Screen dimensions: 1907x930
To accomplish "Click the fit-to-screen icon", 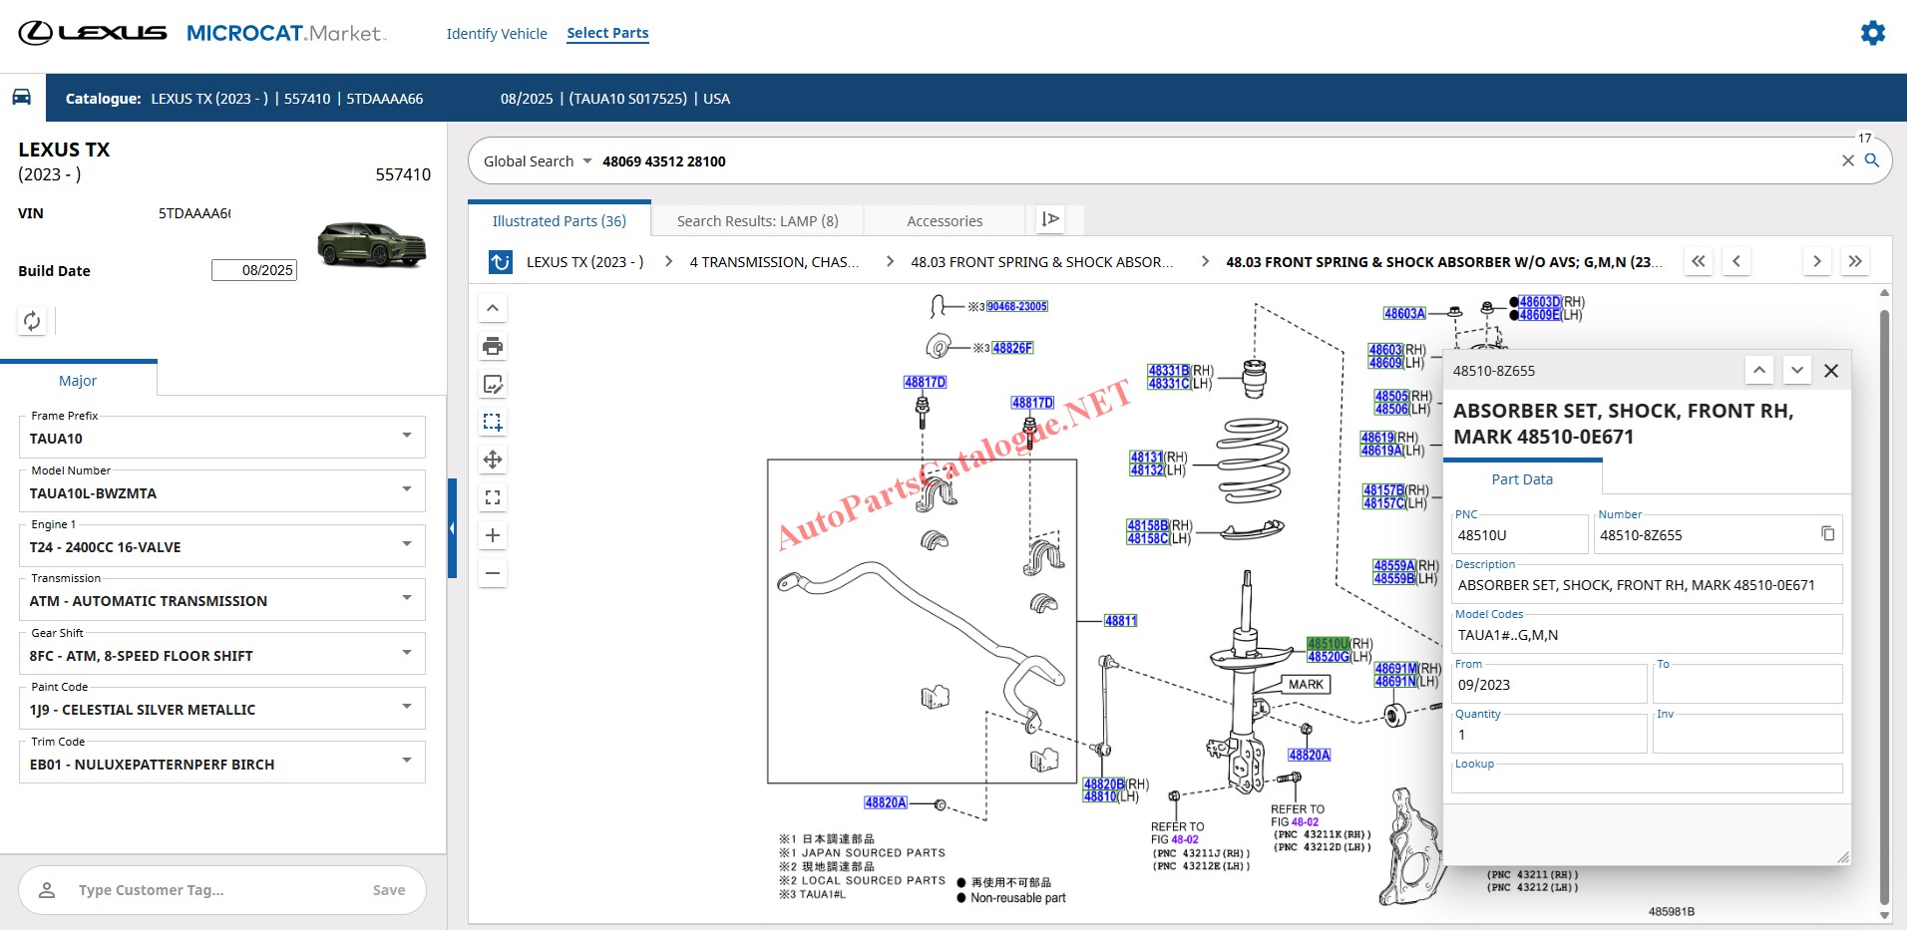I will [x=493, y=497].
